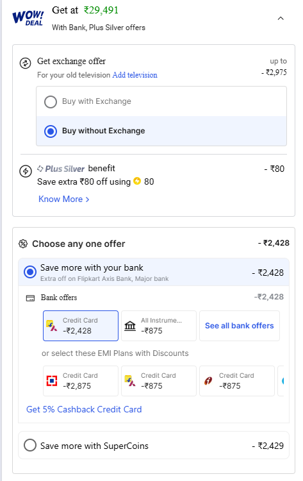The height and width of the screenshot is (481, 303).
Task: Click the ICICI logo on the ₹875 EMI plan
Action: (208, 381)
